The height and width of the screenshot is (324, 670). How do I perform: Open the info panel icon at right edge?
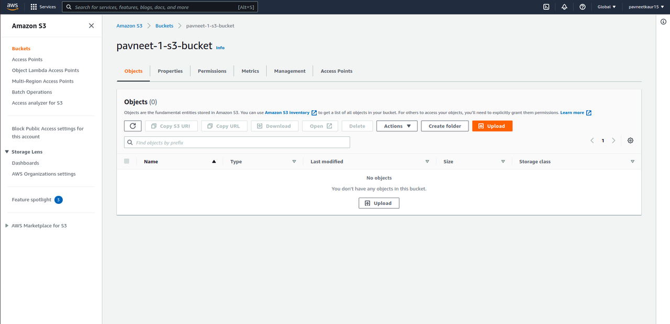(663, 21)
